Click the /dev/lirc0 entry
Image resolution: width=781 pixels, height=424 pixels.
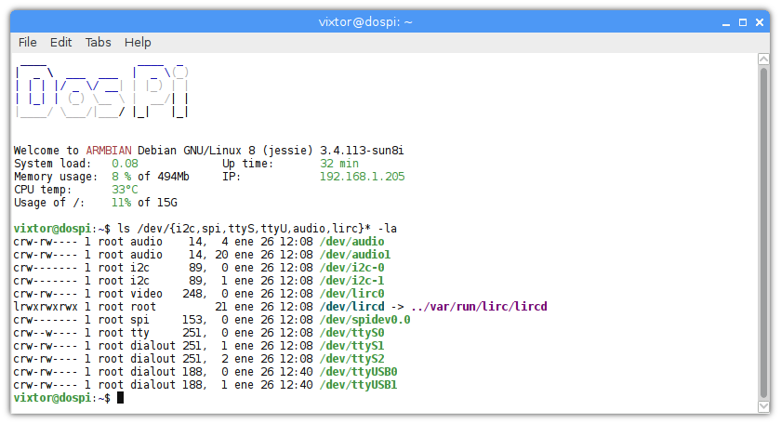click(x=352, y=294)
